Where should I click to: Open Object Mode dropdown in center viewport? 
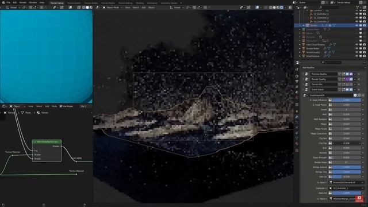pyautogui.click(x=113, y=7)
